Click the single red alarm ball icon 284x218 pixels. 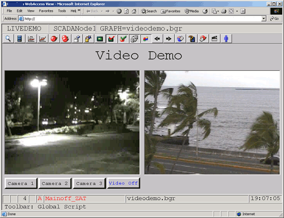pos(54,39)
